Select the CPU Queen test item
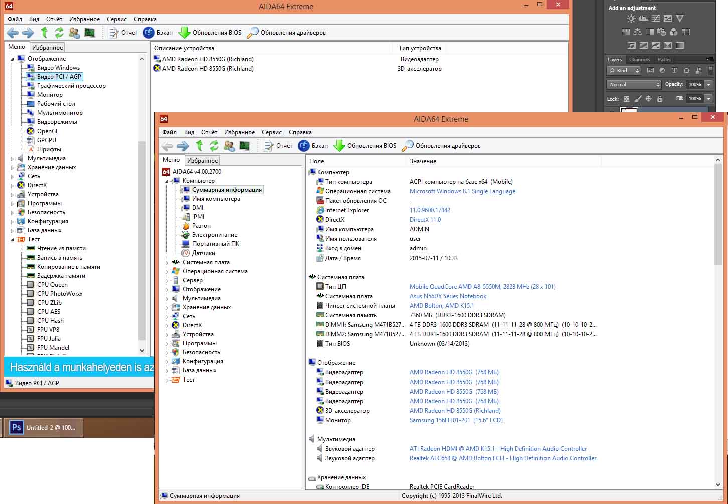 [52, 285]
